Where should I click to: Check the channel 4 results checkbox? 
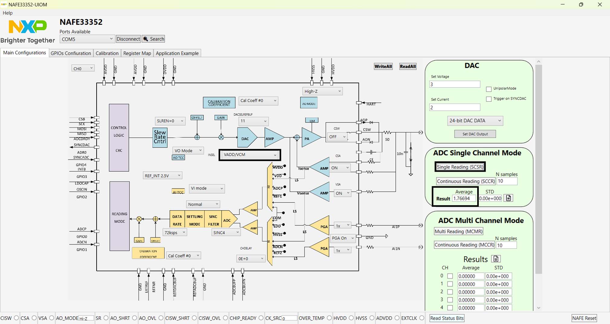pyautogui.click(x=450, y=308)
